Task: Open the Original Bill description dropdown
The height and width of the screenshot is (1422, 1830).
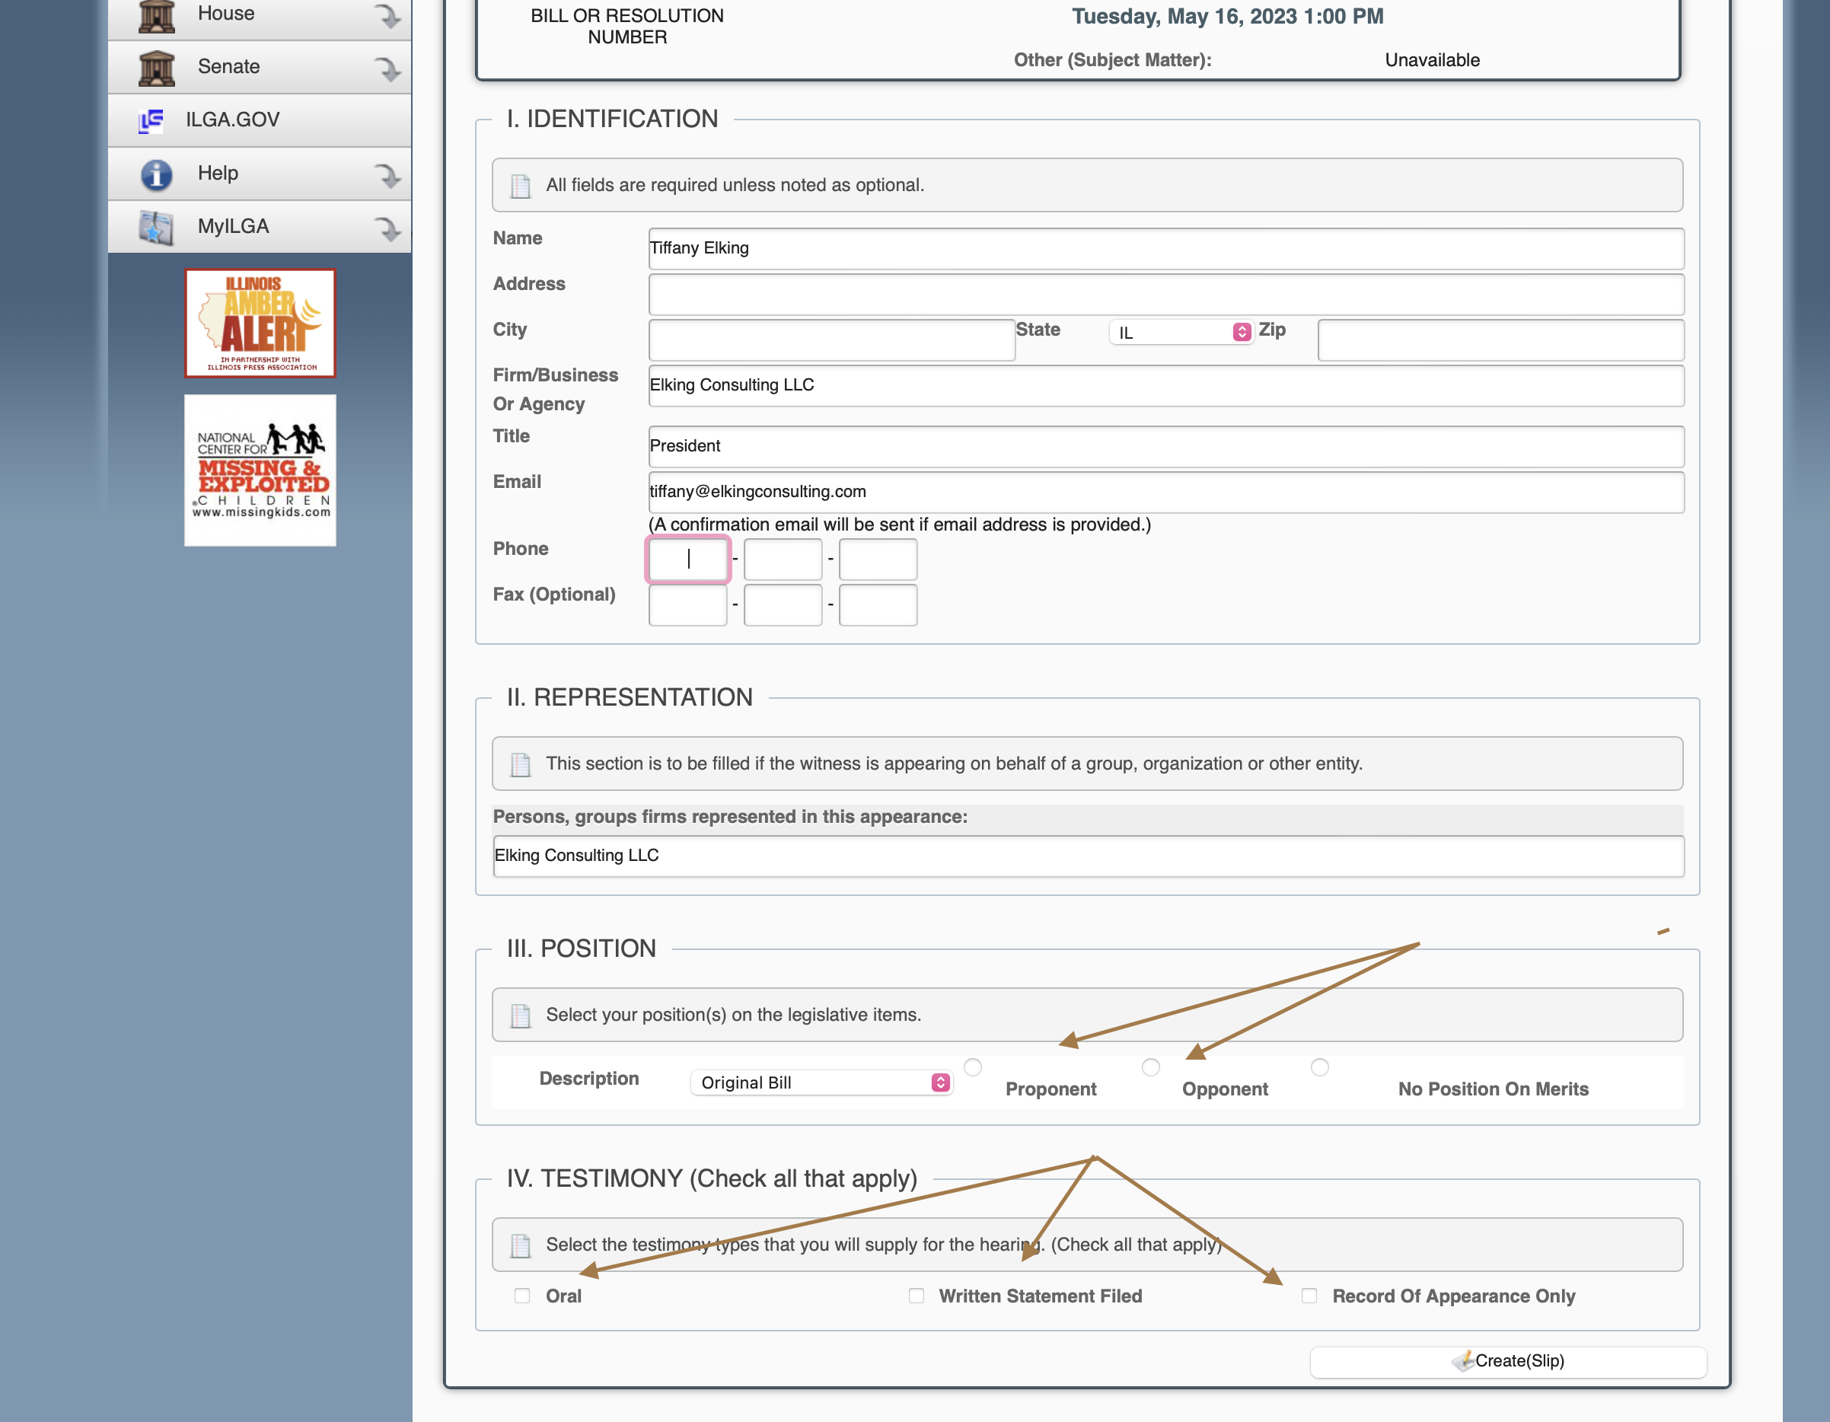Action: tap(821, 1082)
